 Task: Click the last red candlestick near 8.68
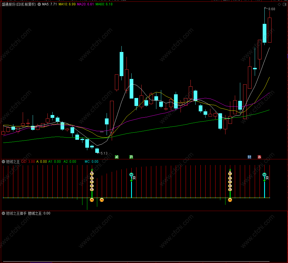270,30
